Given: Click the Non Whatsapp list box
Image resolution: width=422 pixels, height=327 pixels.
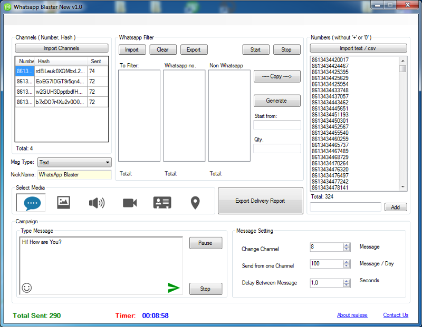Looking at the screenshot, I should (229, 116).
